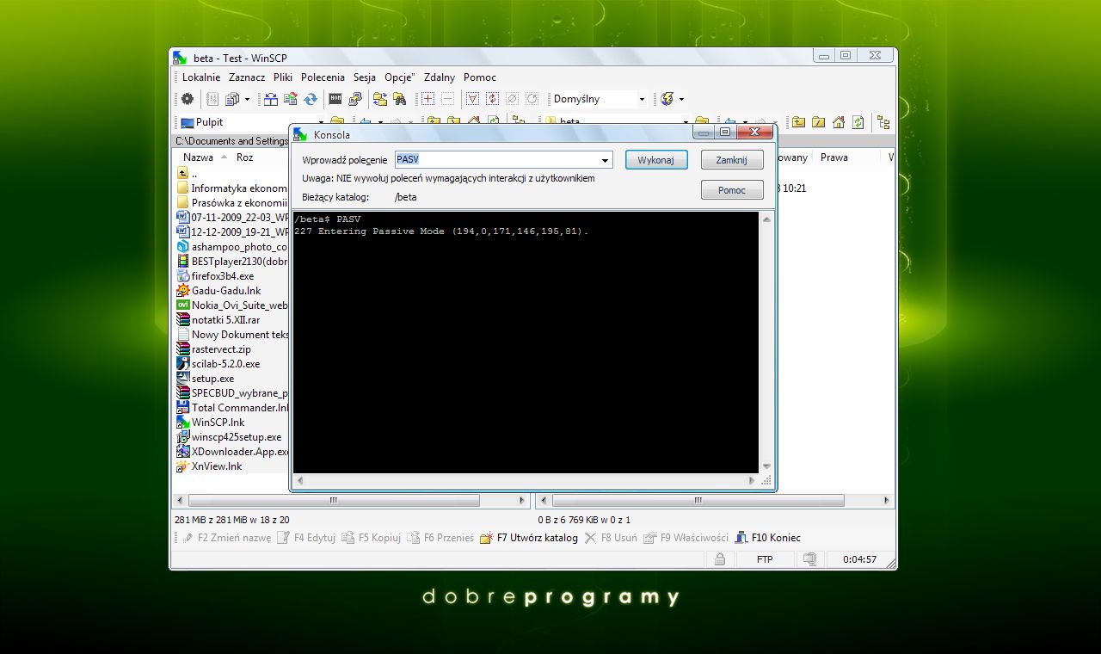The height and width of the screenshot is (654, 1101).
Task: Click the select files plus icon
Action: coord(427,99)
